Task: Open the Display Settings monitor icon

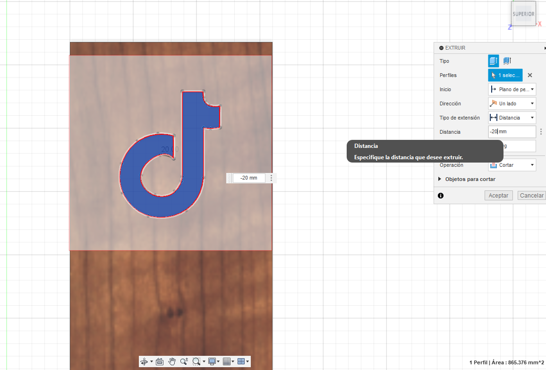Action: [212, 361]
